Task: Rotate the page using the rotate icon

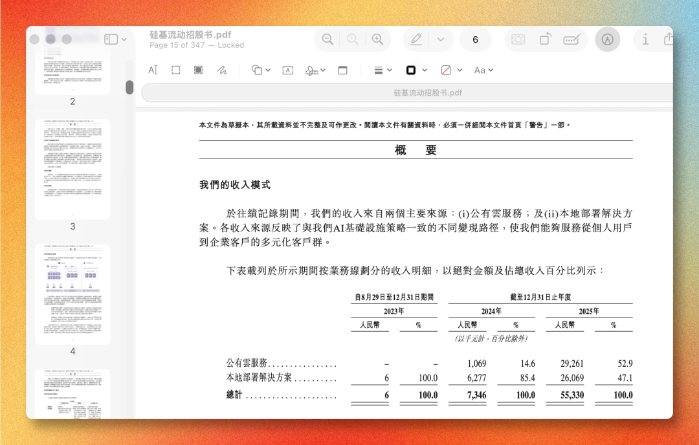Action: pos(545,39)
